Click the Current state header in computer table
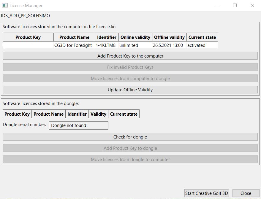Viewport: 261px width, 199px height. click(202, 37)
